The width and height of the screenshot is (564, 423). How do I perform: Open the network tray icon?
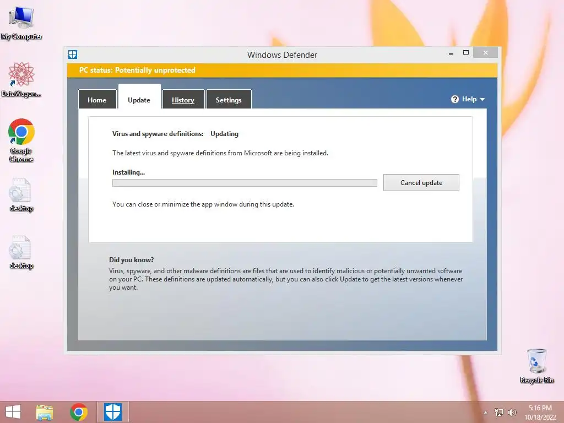[x=499, y=412]
